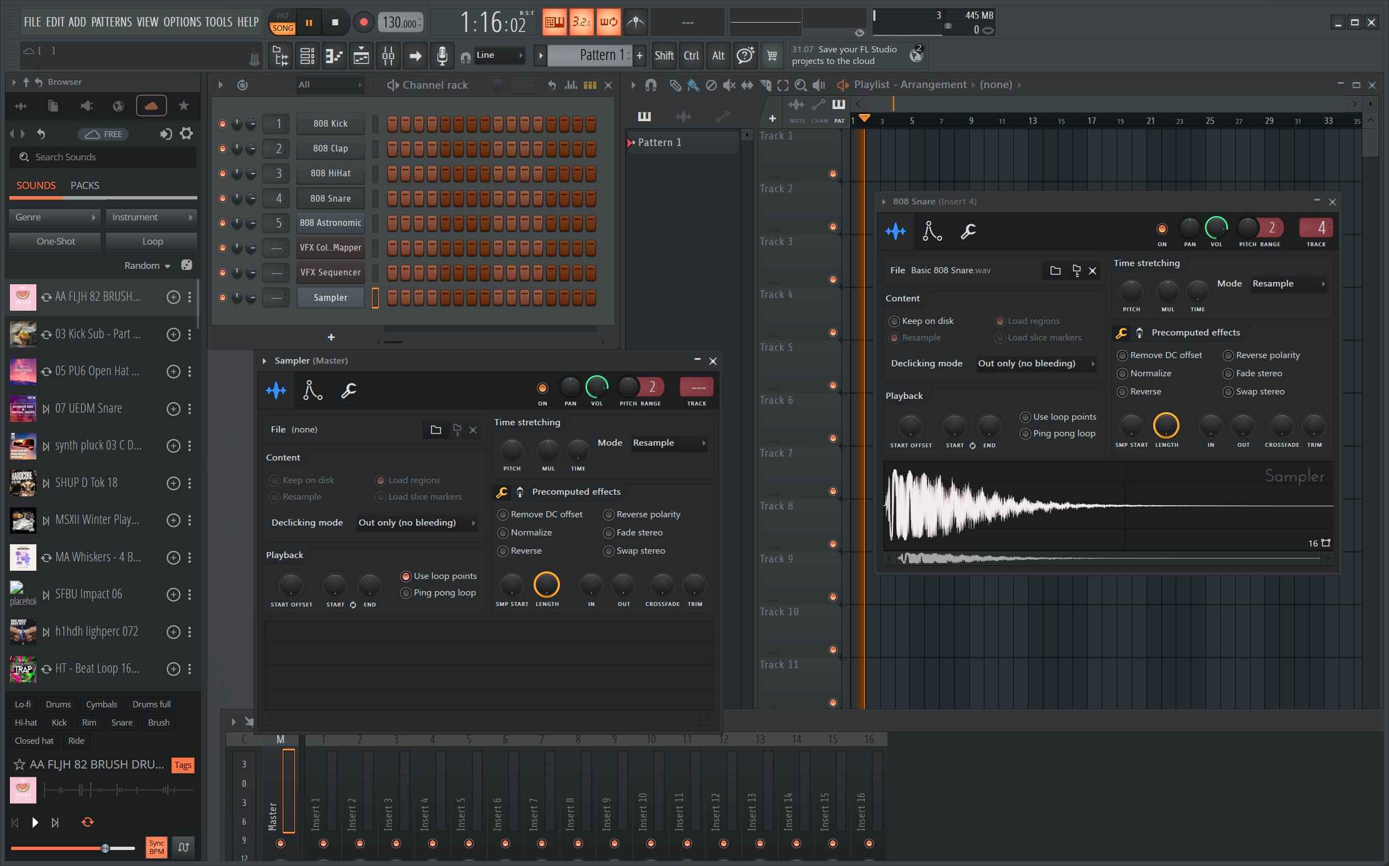Open the online shop cart icon

[x=772, y=56]
